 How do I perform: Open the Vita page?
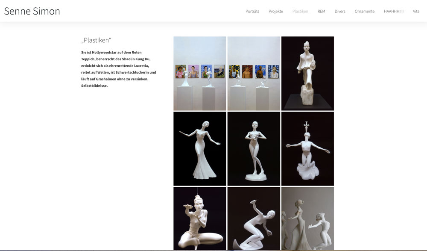(x=416, y=11)
